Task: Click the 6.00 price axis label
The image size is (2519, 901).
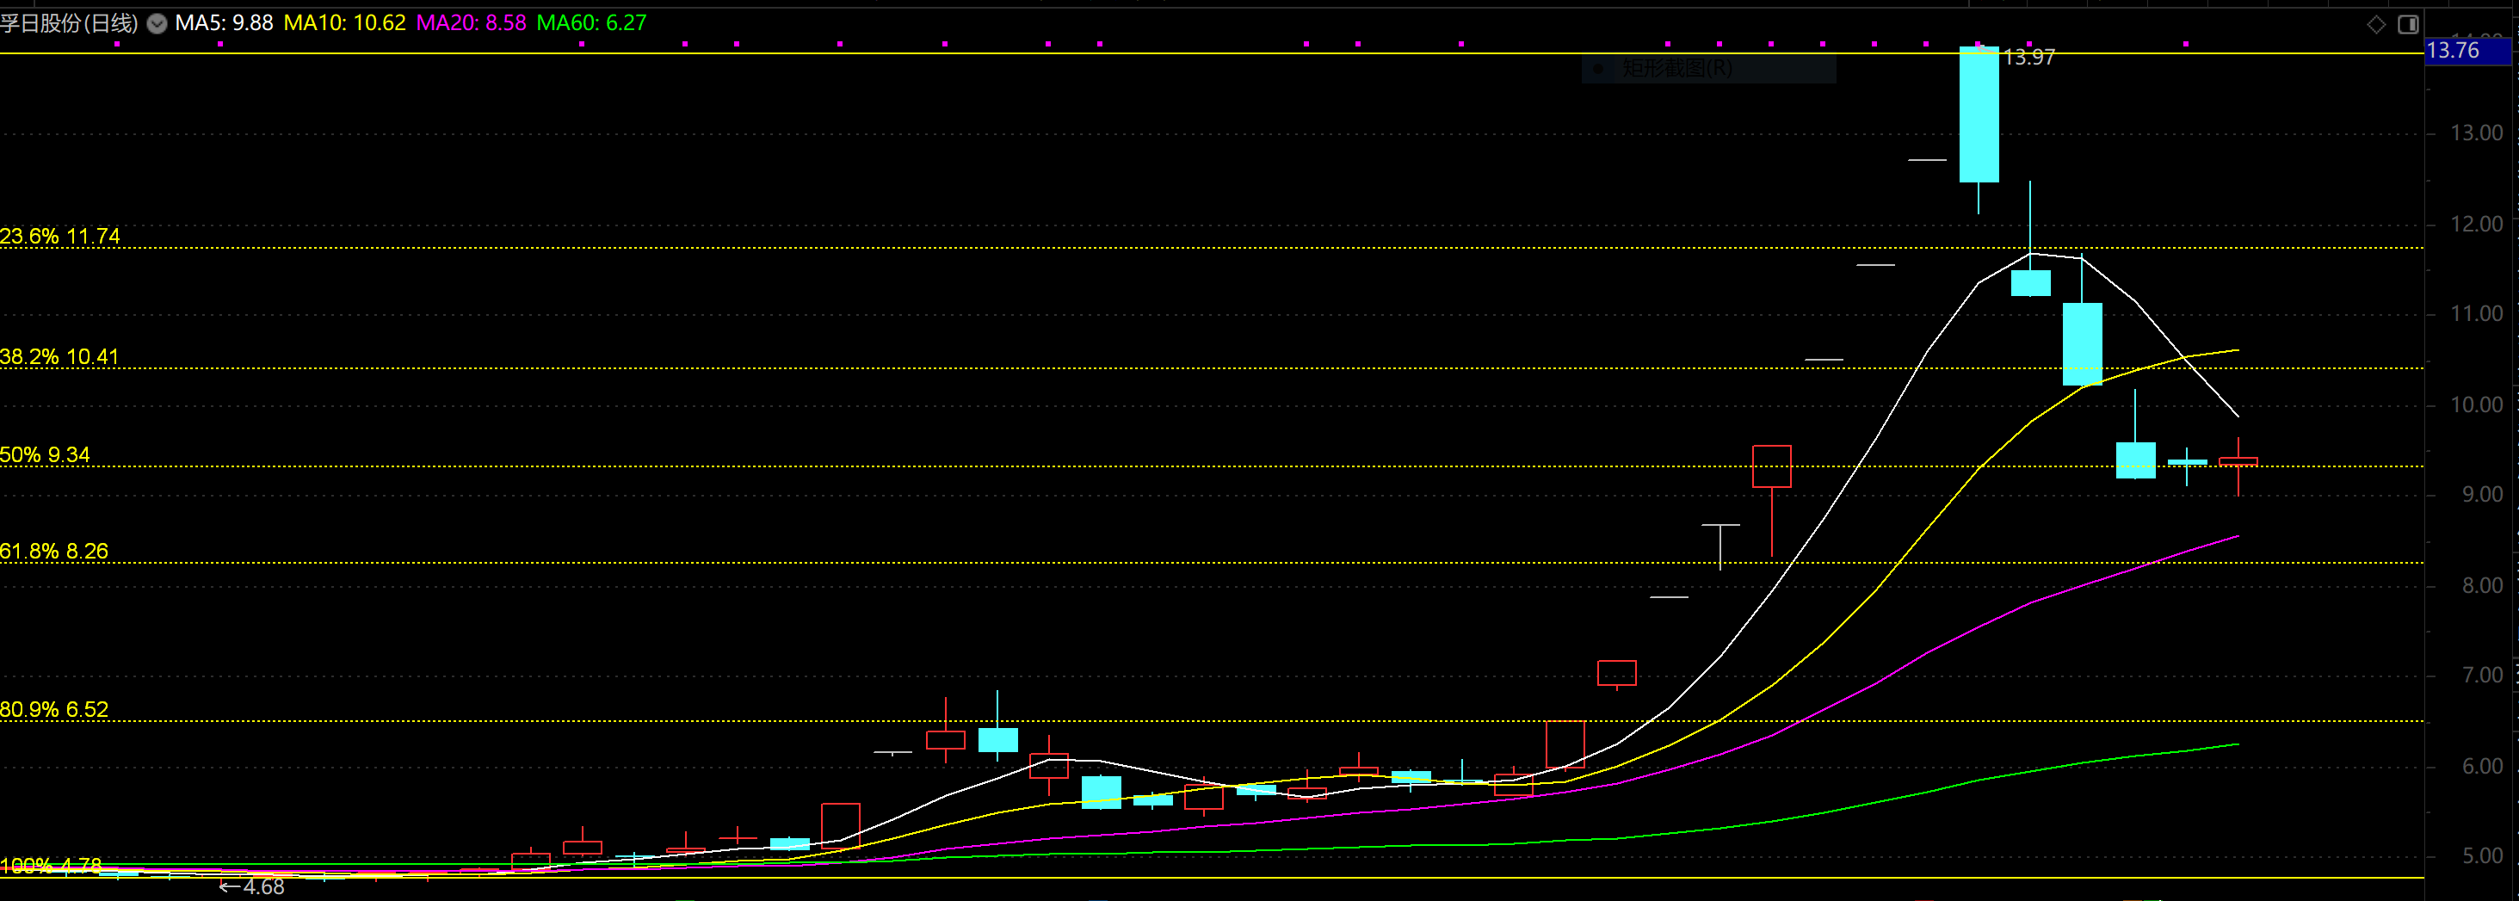Action: coord(2483,767)
